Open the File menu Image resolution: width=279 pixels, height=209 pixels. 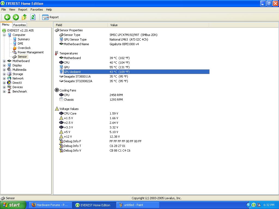click(4, 10)
